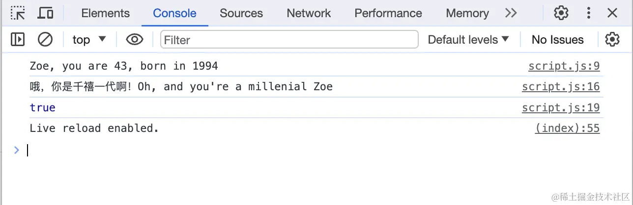This screenshot has width=633, height=205.
Task: Open the Default levels dropdown
Action: pos(468,39)
